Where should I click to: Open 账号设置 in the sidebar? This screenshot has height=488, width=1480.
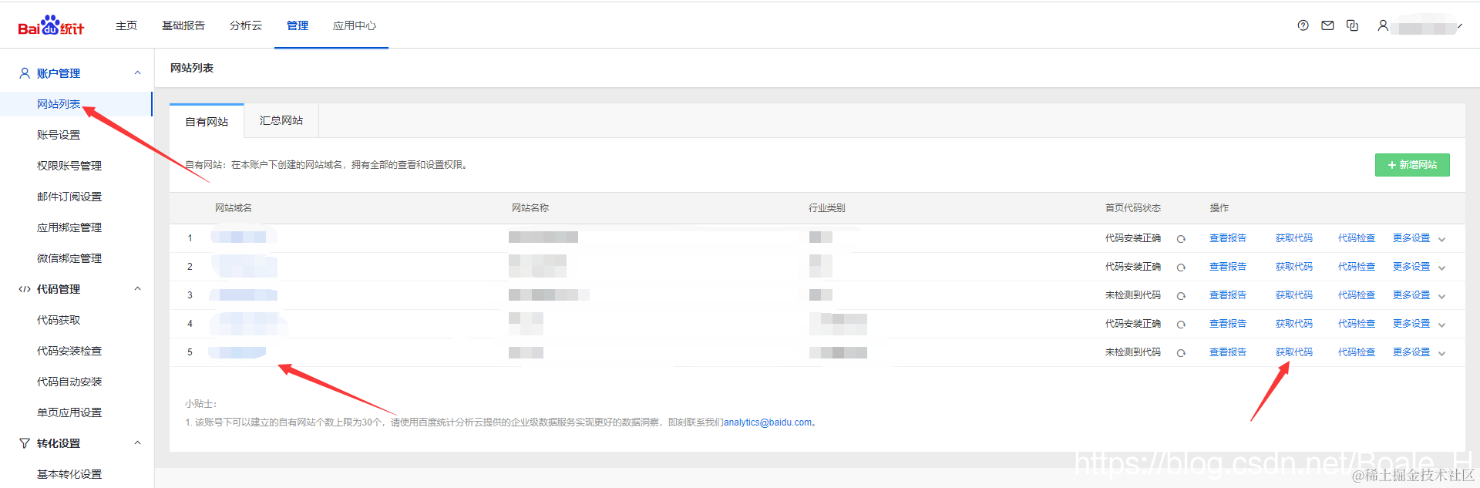(59, 135)
